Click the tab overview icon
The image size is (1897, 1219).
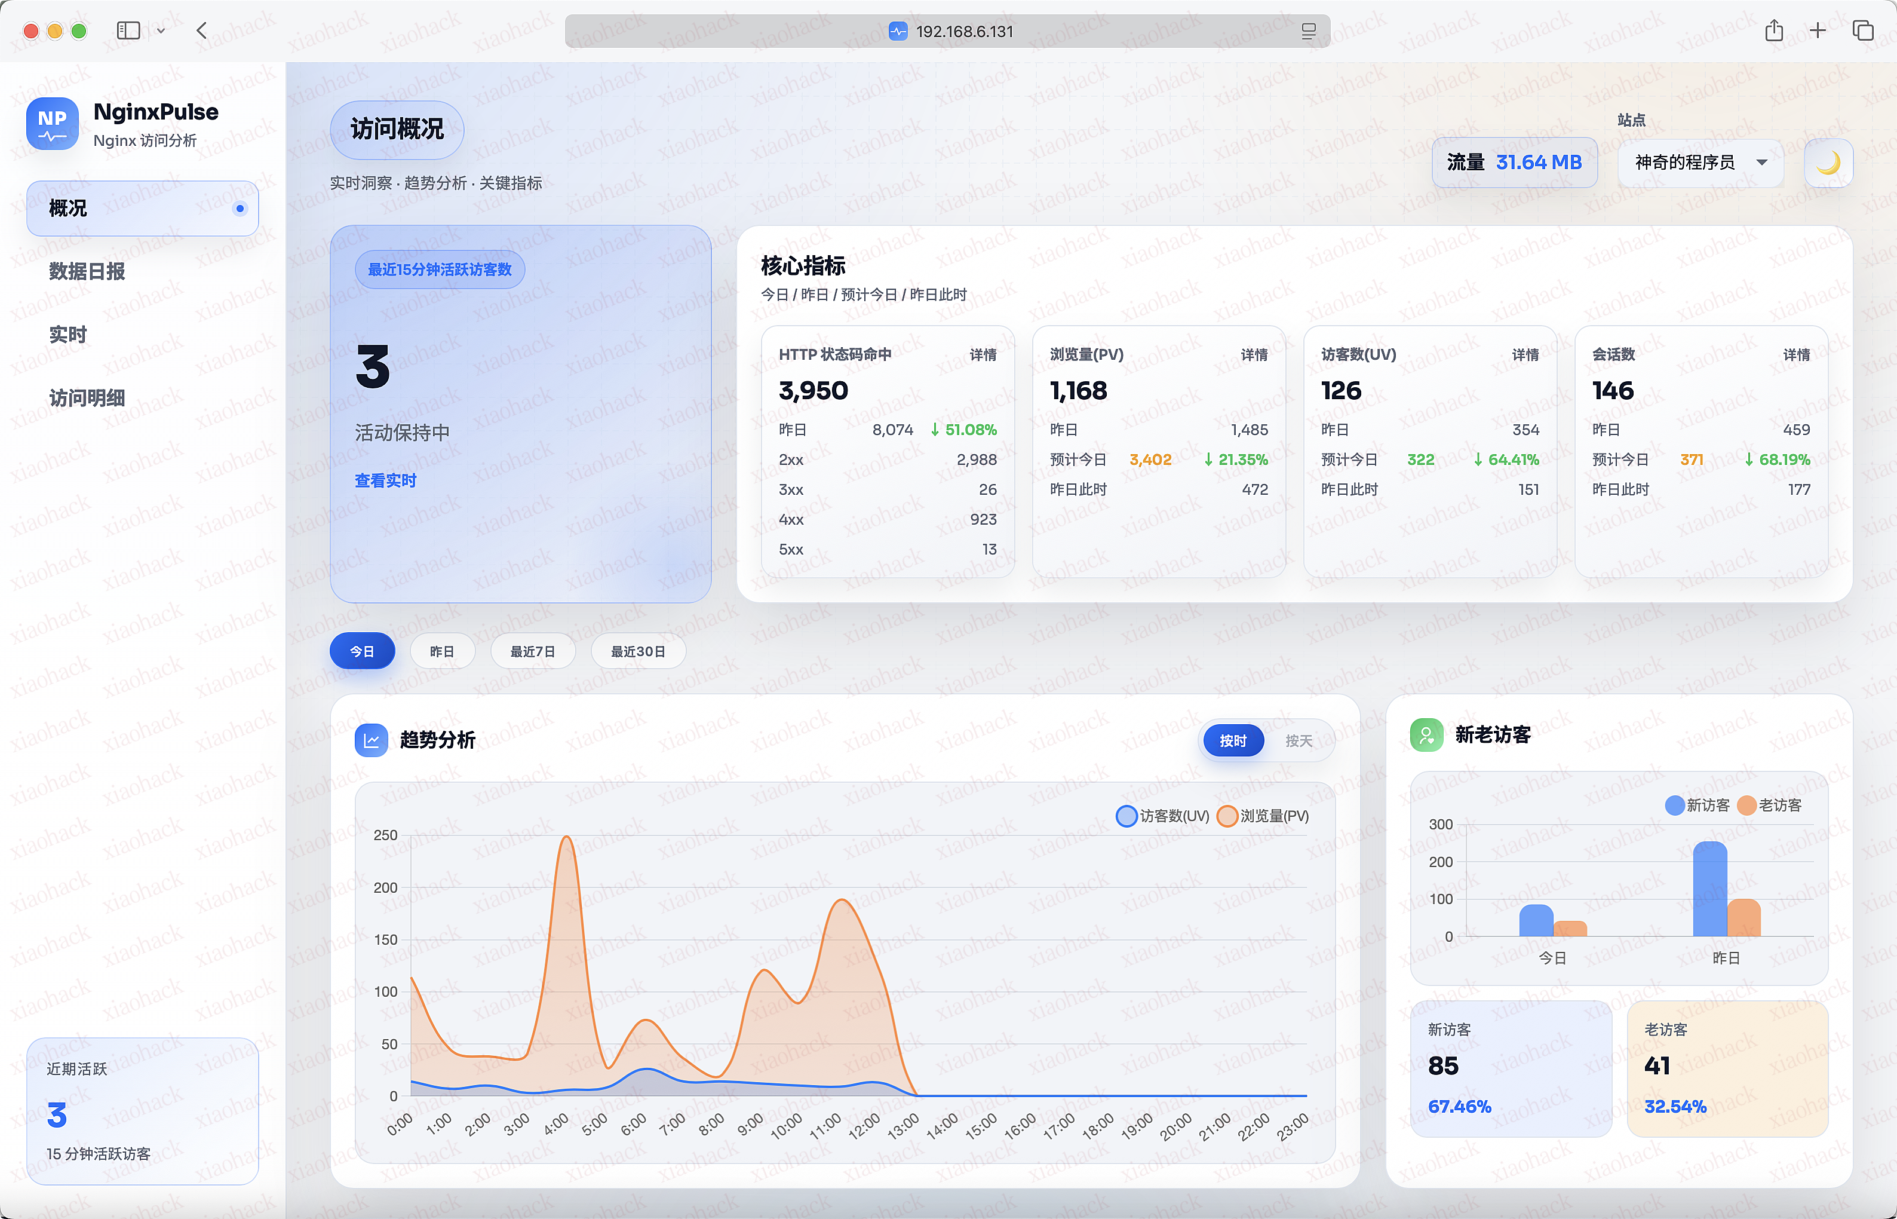click(1863, 31)
